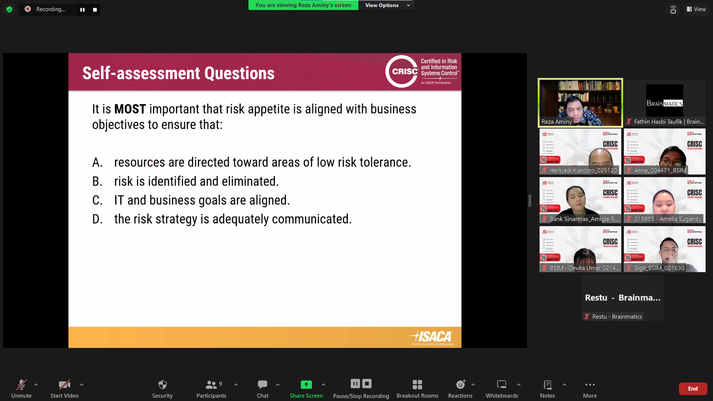Screen dimensions: 713x401
Task: Open the View layout menu
Action: (696, 9)
